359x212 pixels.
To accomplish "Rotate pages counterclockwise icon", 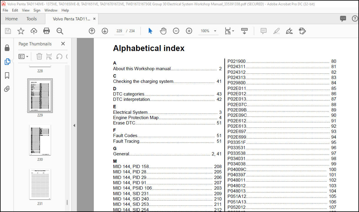I will pyautogui.click(x=59, y=56).
